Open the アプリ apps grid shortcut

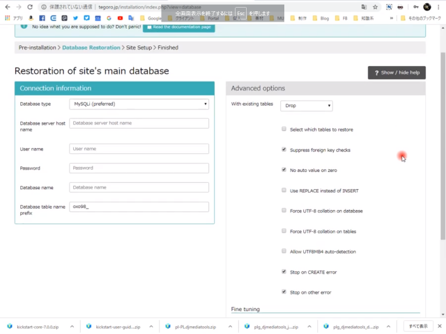(13, 18)
